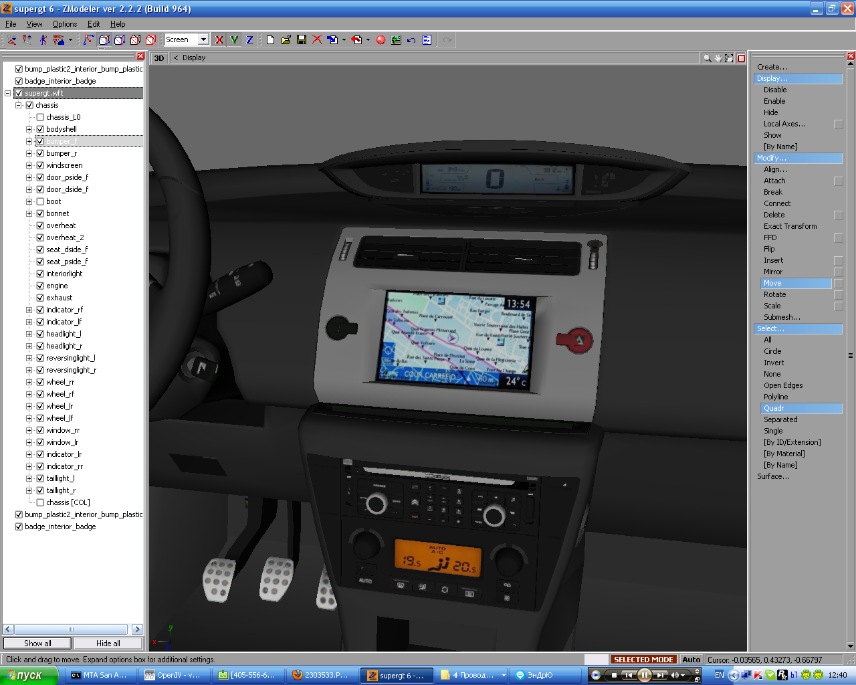Image resolution: width=856 pixels, height=685 pixels.
Task: Expand the door_pside_f tree node
Action: tap(29, 177)
